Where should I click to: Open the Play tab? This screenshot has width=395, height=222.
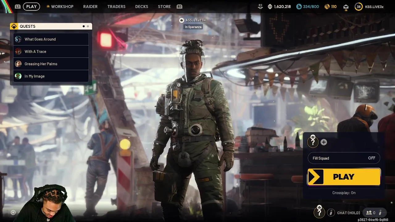(31, 6)
